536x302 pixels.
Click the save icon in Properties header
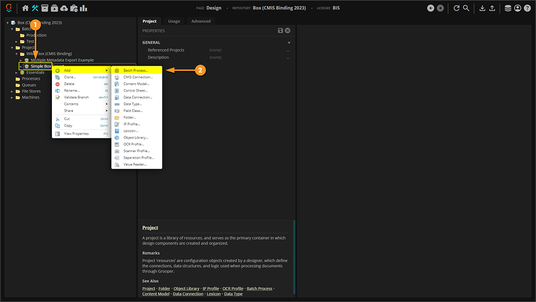(x=280, y=31)
